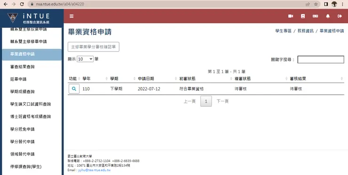Click the 畢業資格申請 breadcrumb link
This screenshot has width=348, height=175.
332,31
